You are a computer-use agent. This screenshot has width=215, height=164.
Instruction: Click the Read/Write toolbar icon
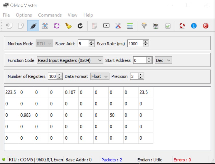point(45,26)
